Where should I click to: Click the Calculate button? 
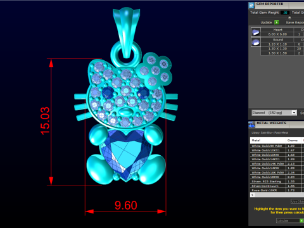click(x=289, y=220)
